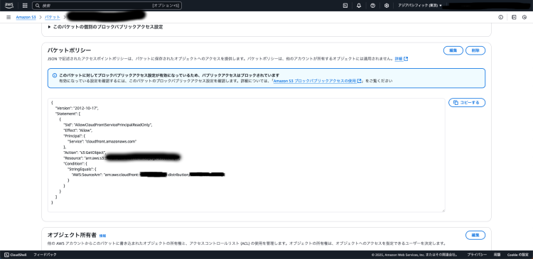Click the cloudfront.amazonaws.com service line
The height and width of the screenshot is (259, 533).
[102, 141]
